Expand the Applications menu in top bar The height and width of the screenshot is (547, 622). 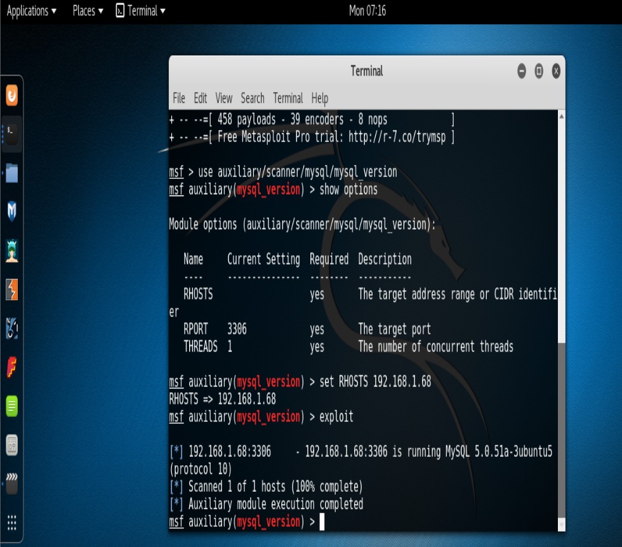point(32,11)
